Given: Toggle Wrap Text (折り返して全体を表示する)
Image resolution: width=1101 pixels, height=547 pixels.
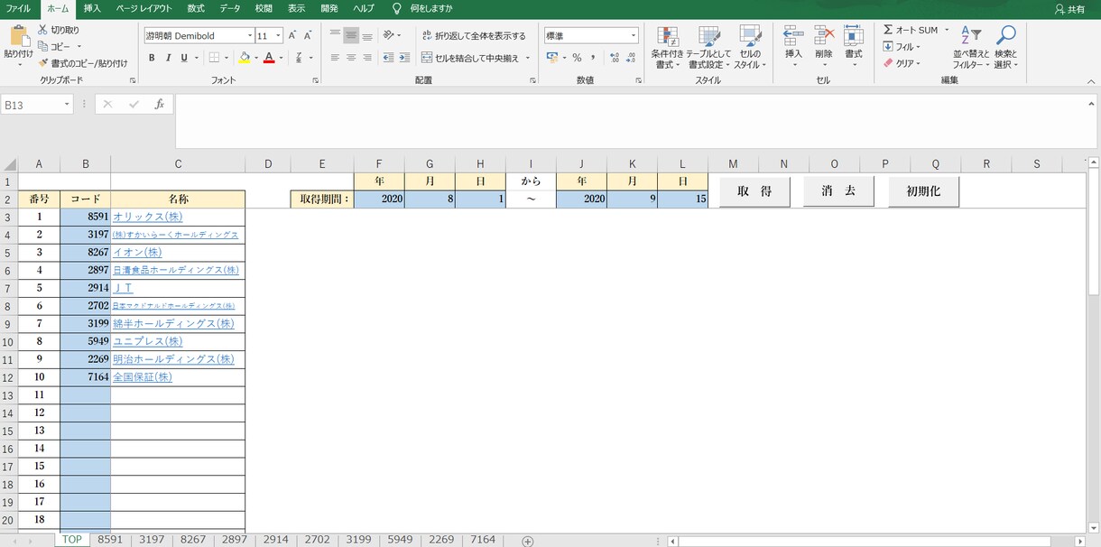Looking at the screenshot, I should pyautogui.click(x=474, y=36).
